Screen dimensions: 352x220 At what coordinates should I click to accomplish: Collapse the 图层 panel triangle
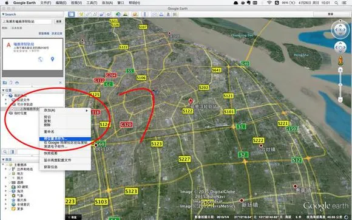(x=3, y=159)
